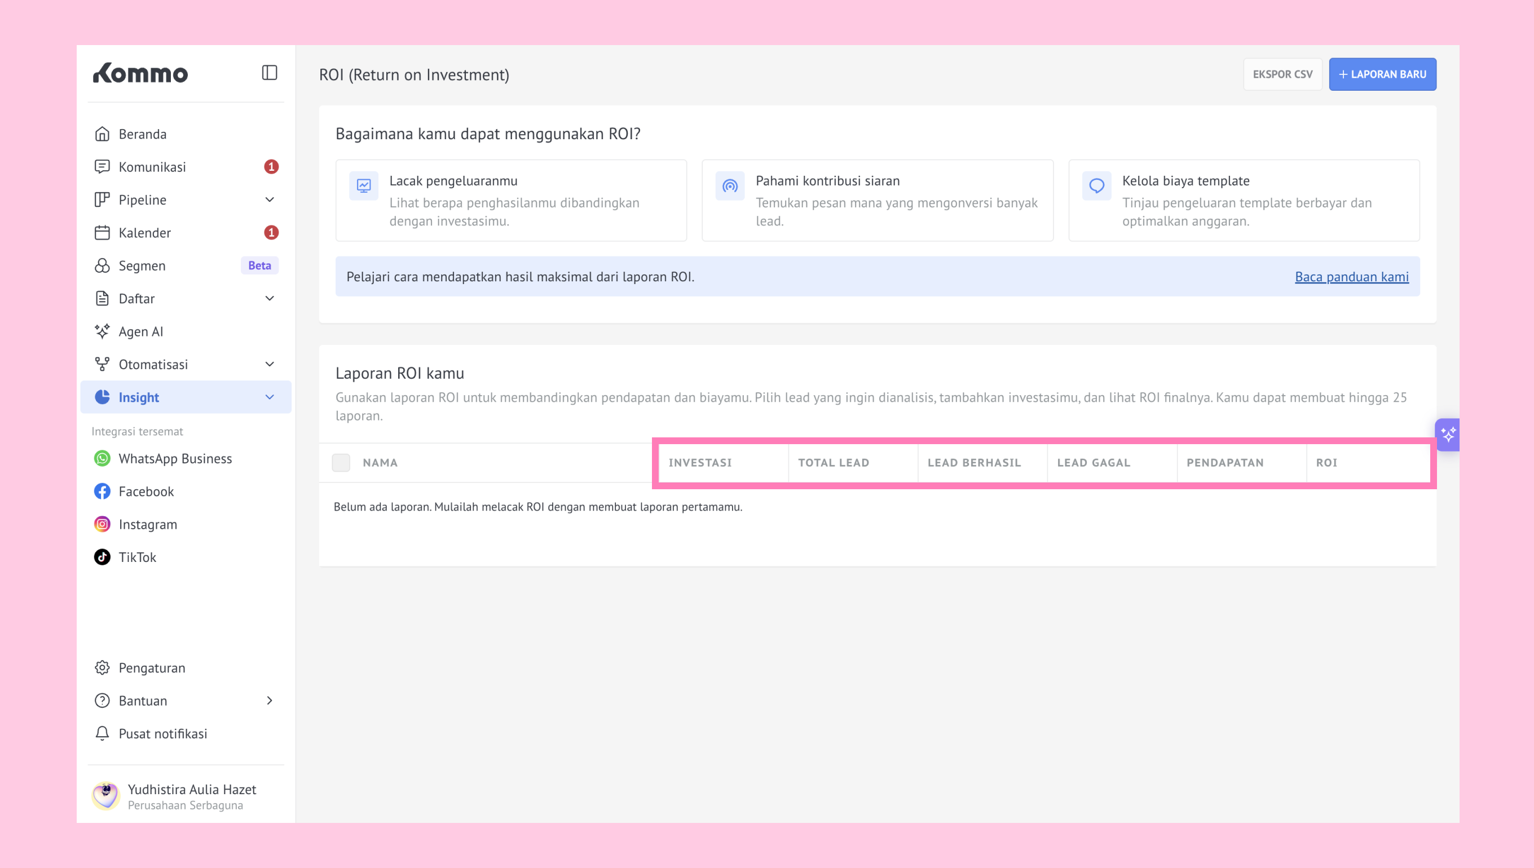This screenshot has height=868, width=1534.
Task: Open Pusat notifikasi in the sidebar
Action: [x=186, y=733]
